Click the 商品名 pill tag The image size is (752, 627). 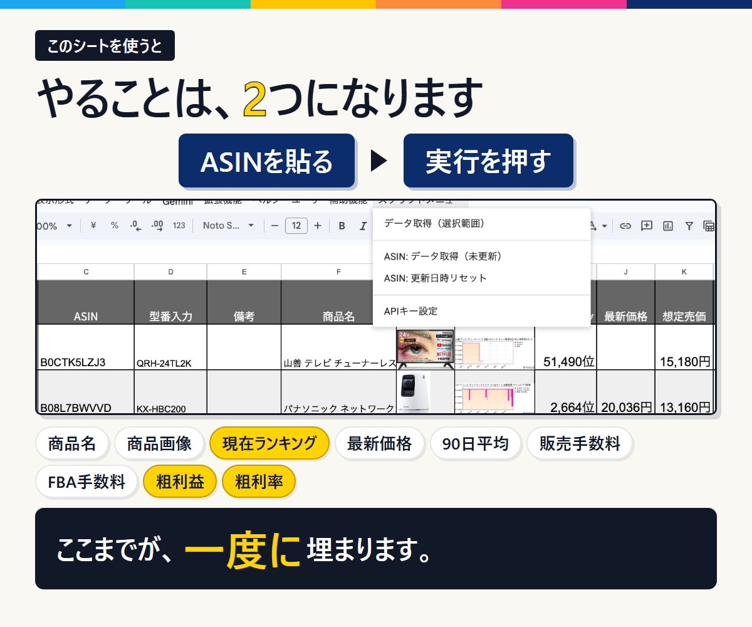[x=72, y=444]
